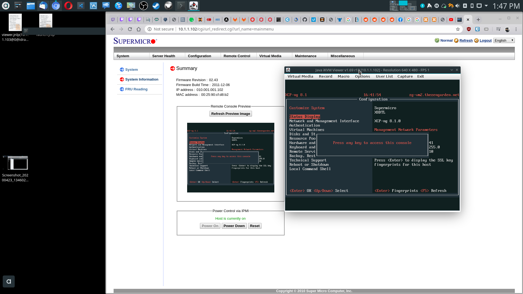Click the Reset button
The image size is (523, 294).
point(255,226)
